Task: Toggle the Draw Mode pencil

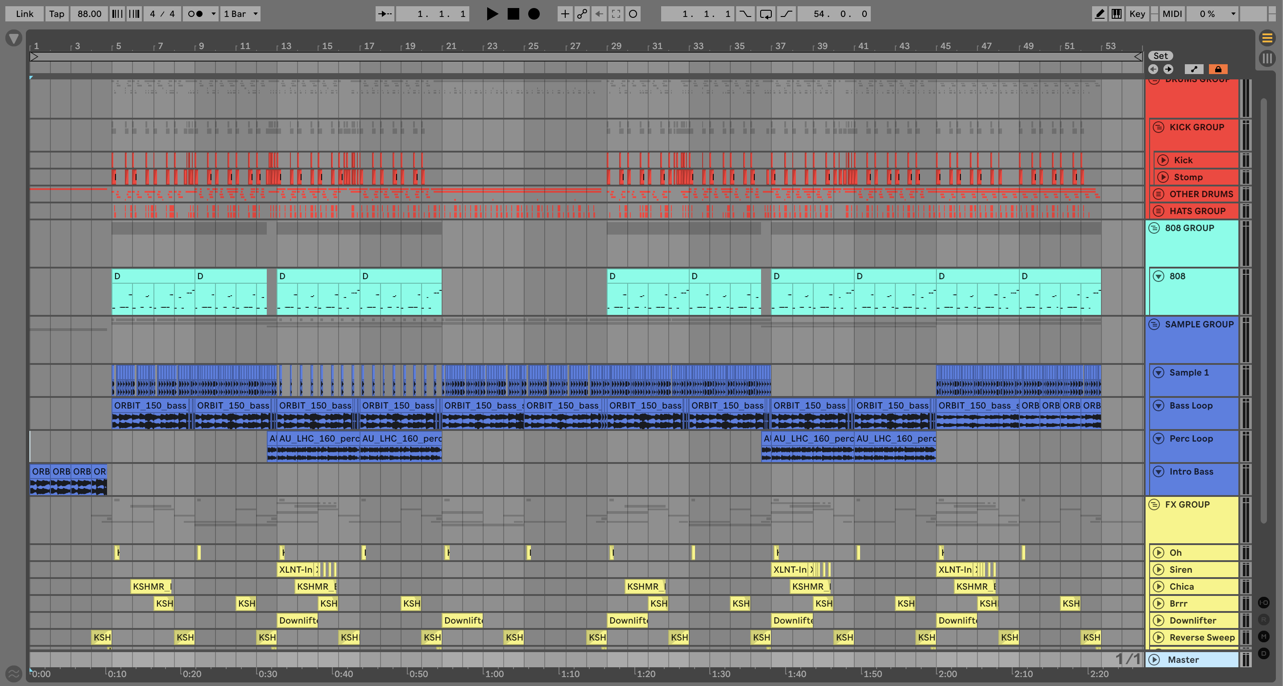Action: tap(1099, 14)
